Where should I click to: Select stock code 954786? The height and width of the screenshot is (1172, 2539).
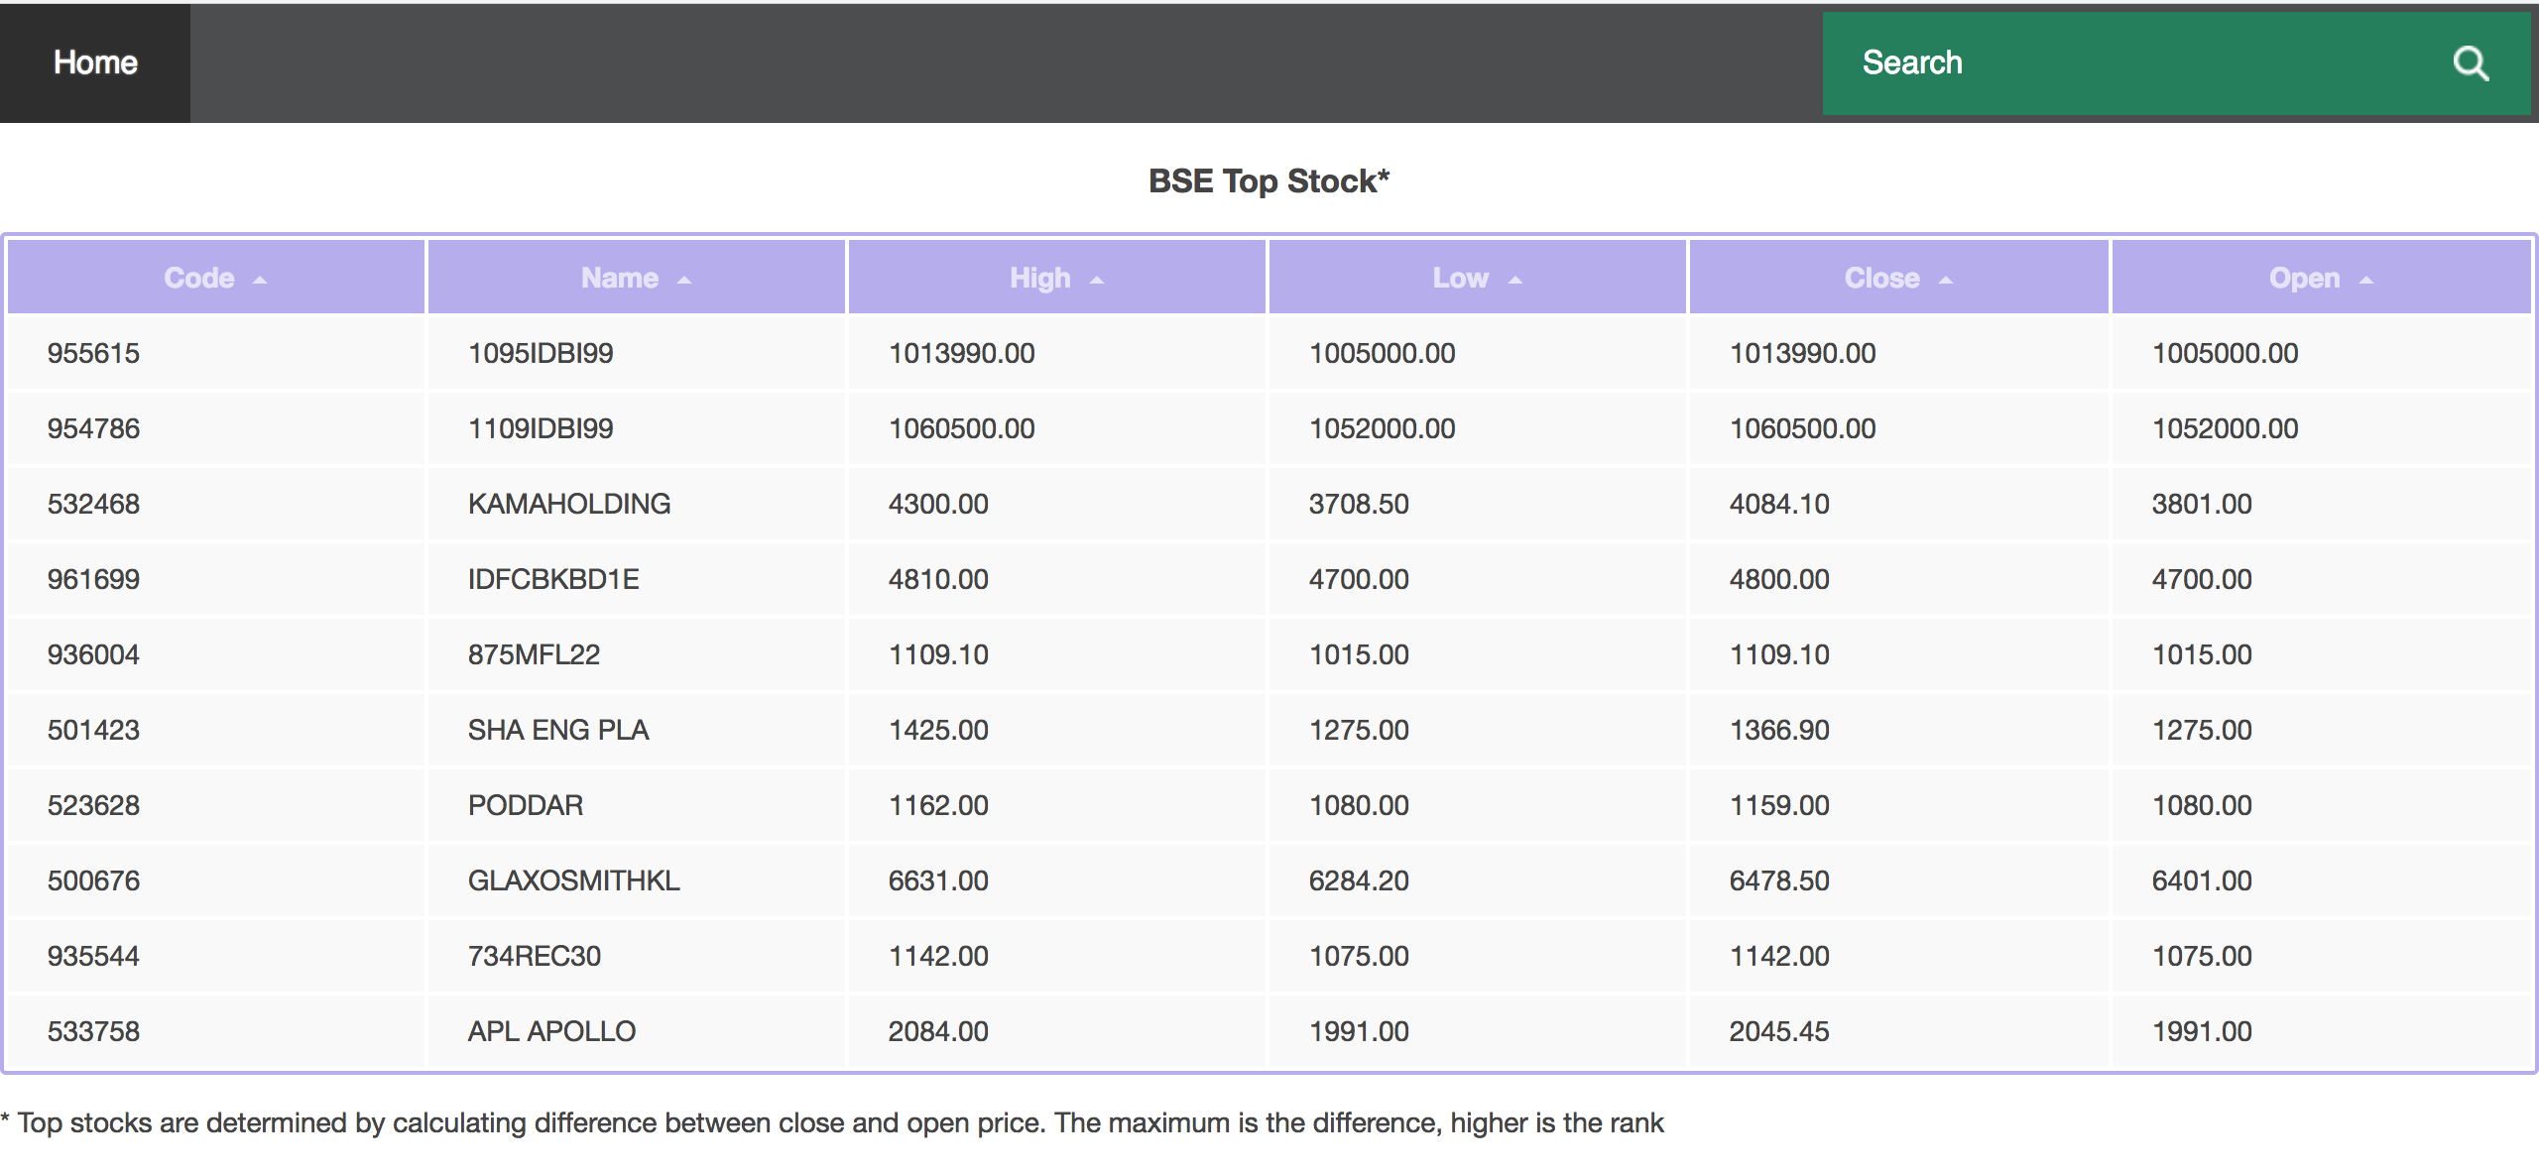pos(93,428)
